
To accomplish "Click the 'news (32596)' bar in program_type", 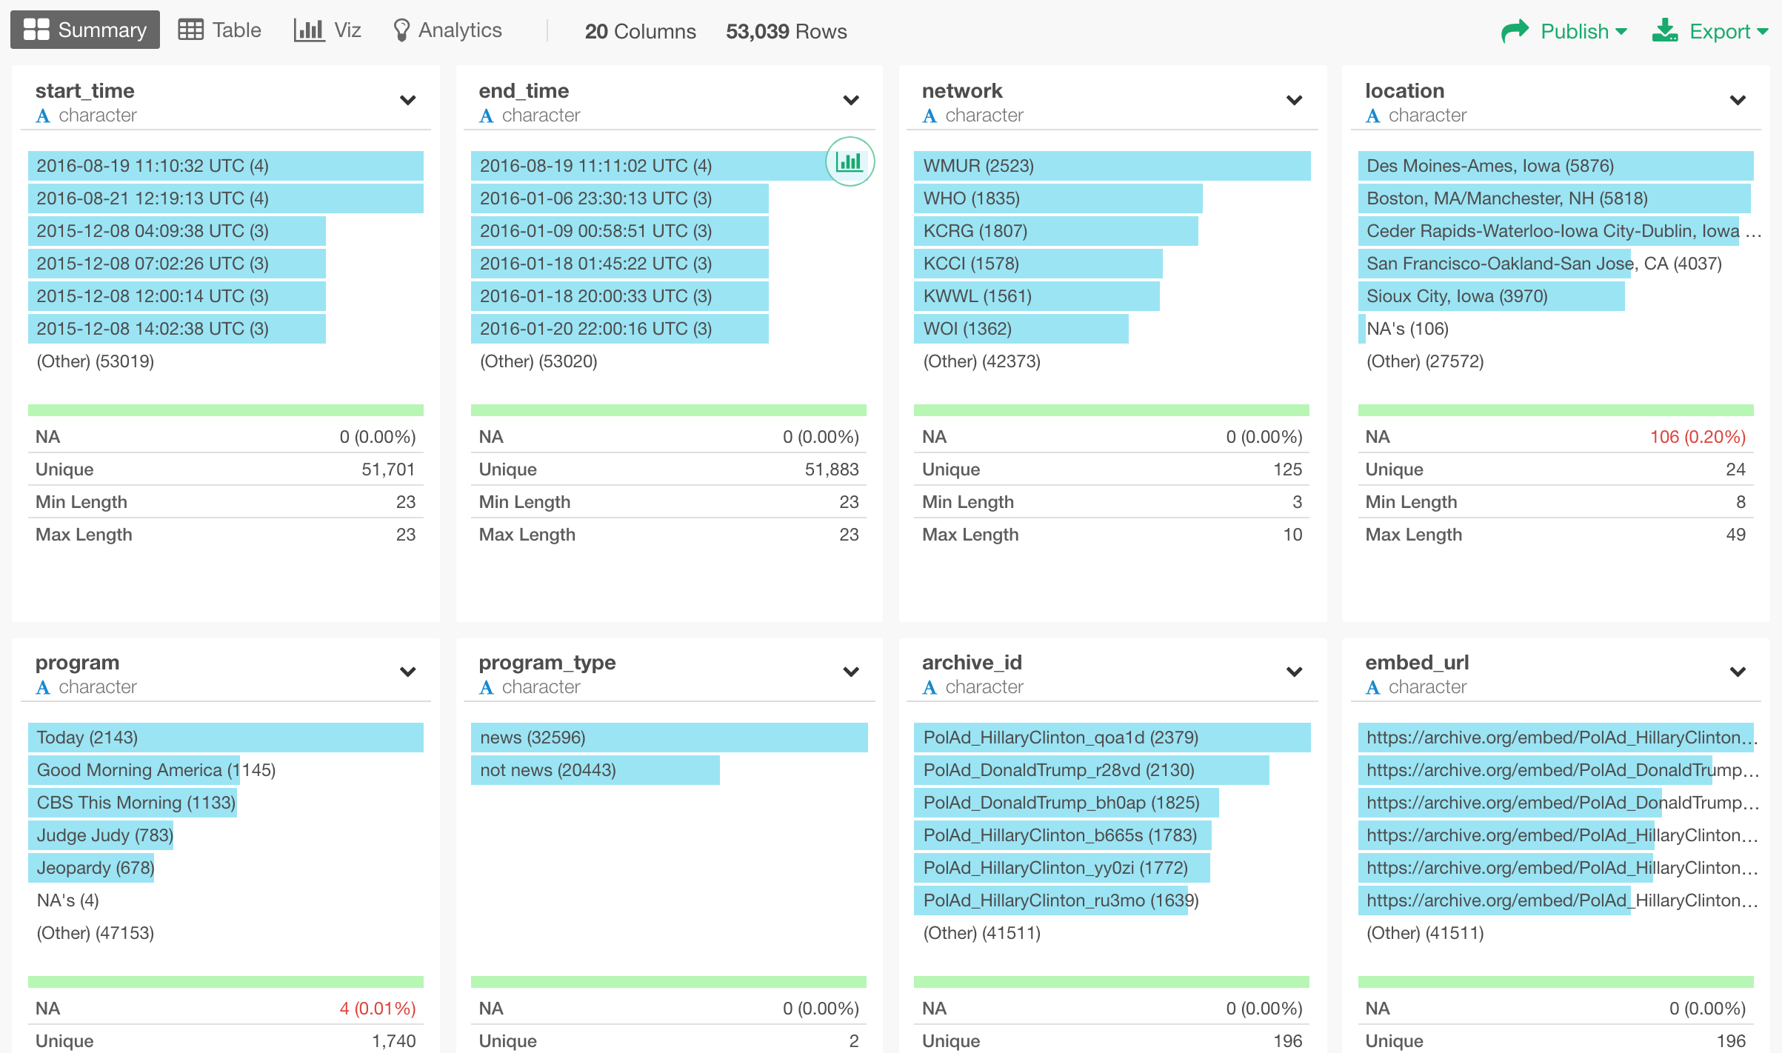I will tap(668, 738).
